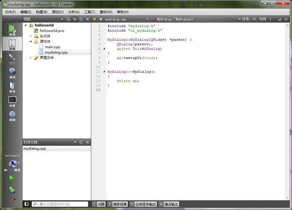Open the 项目 panel view dropdown
292x210 pixels.
click(62, 19)
